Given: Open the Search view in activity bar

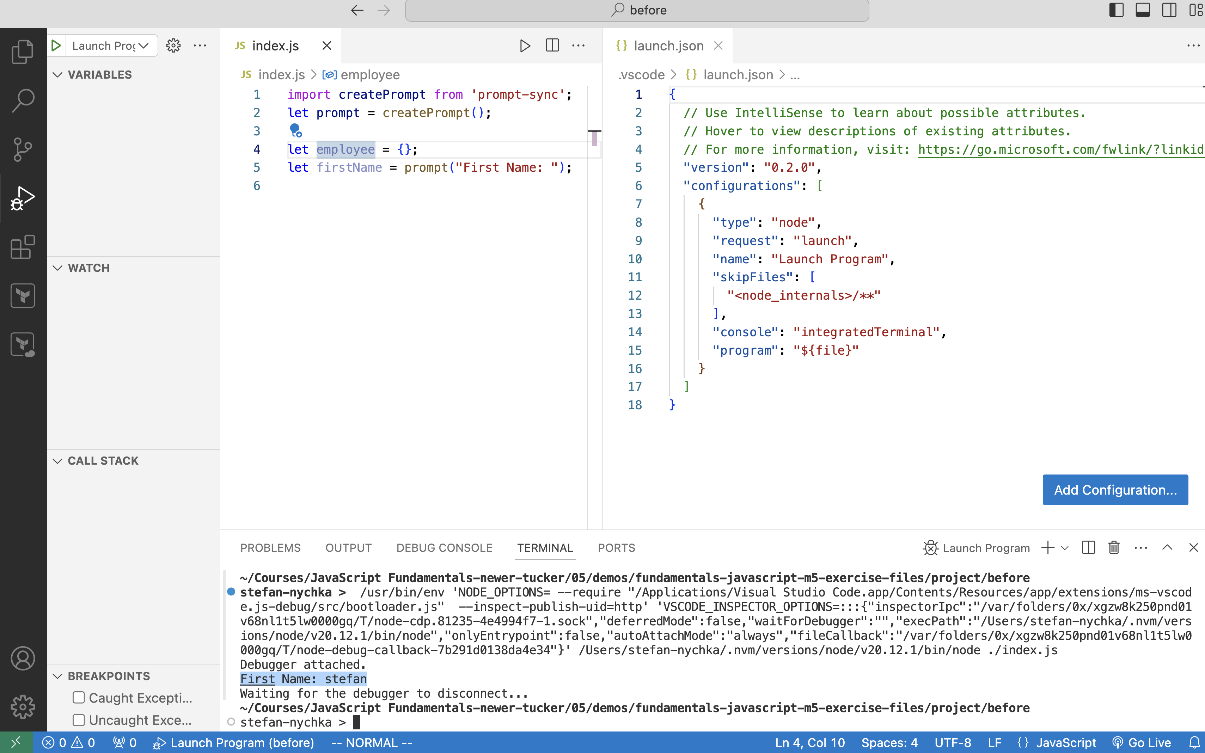Looking at the screenshot, I should point(23,100).
